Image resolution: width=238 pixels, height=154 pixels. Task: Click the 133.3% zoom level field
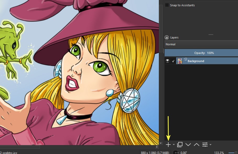pos(219,152)
